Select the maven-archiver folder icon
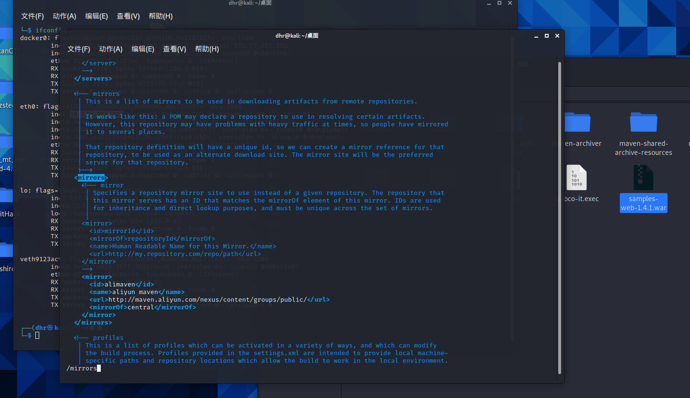Viewport: 690px width, 398px height. click(577, 122)
